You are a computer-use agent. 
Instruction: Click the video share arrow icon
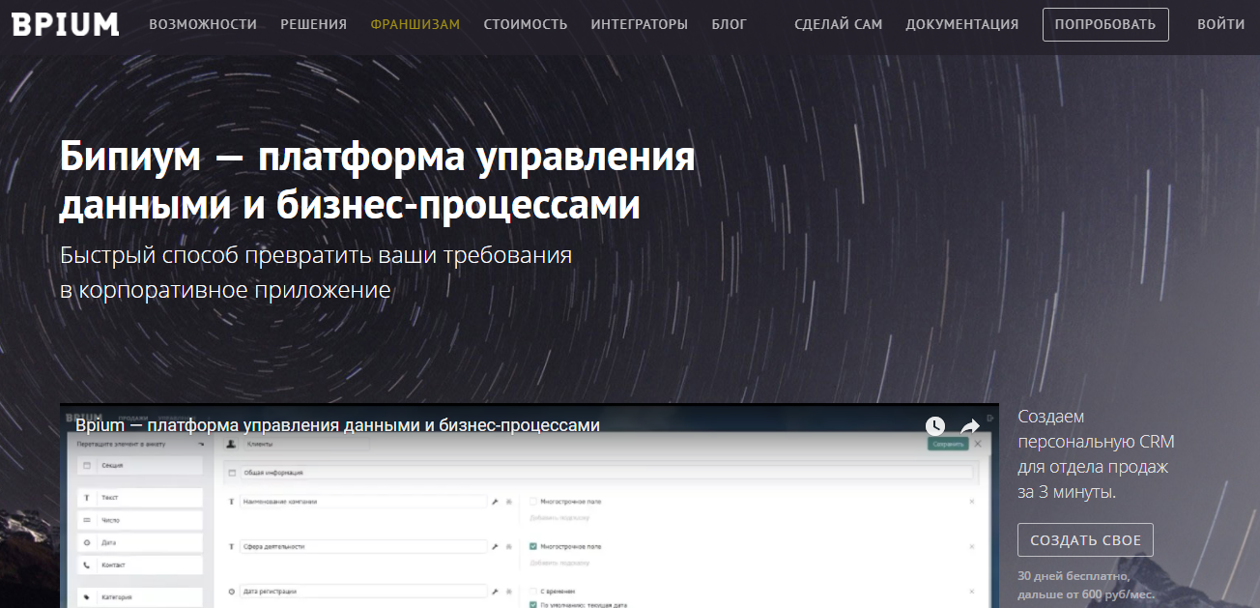pyautogui.click(x=969, y=426)
